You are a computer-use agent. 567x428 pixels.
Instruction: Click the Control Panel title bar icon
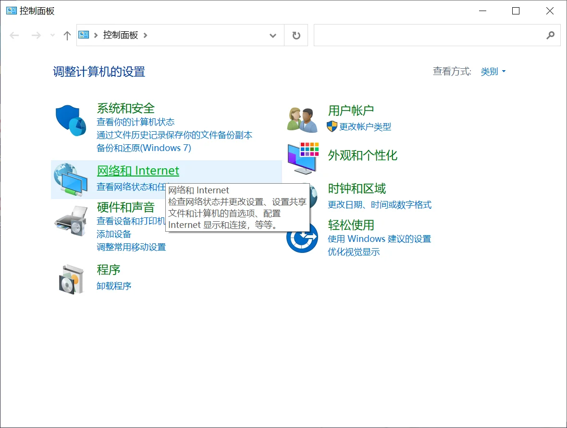tap(12, 11)
